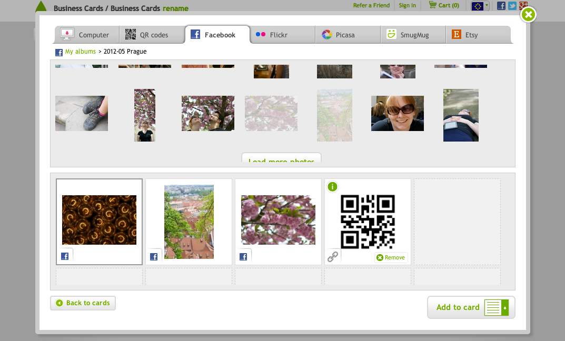Click the Facebook share icon in header
Image resolution: width=565 pixels, height=341 pixels.
[x=501, y=6]
